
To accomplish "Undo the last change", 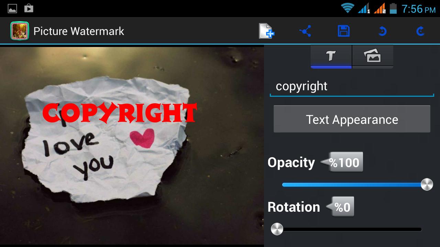I will [x=382, y=31].
